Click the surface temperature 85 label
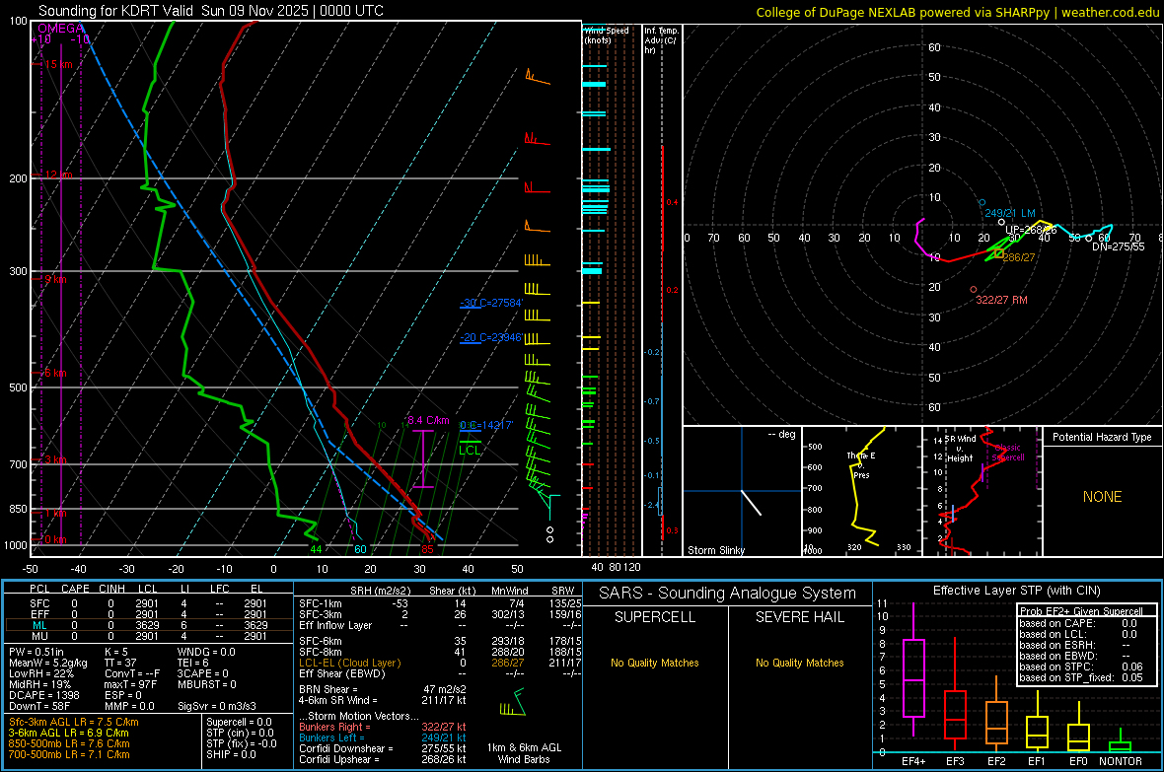Viewport: 1164px width, 772px height. tap(427, 549)
